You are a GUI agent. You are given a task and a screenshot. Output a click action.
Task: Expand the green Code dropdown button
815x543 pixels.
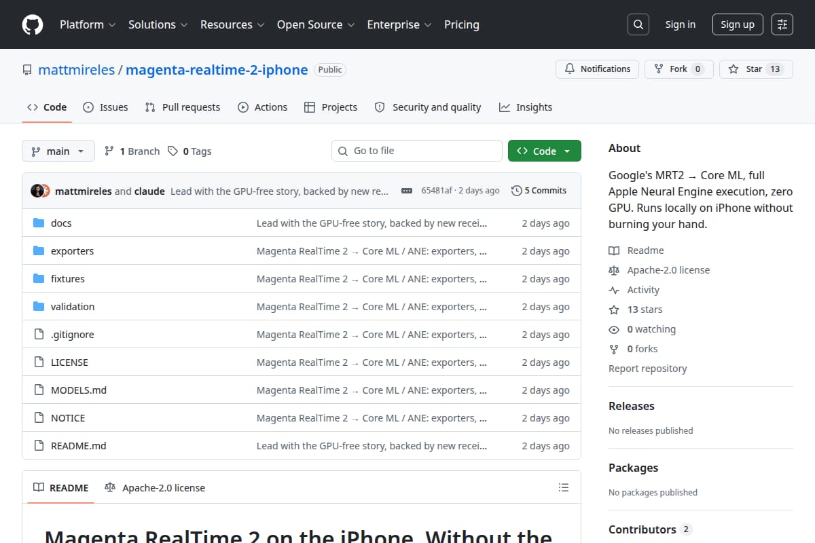544,151
